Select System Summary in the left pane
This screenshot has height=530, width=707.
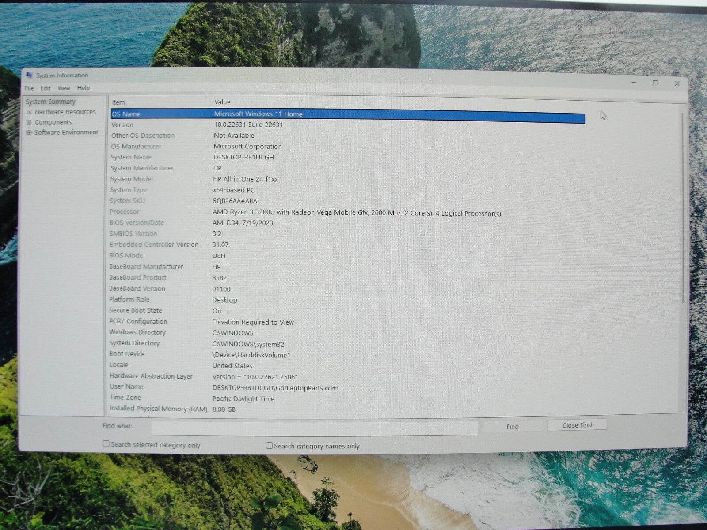[x=50, y=102]
